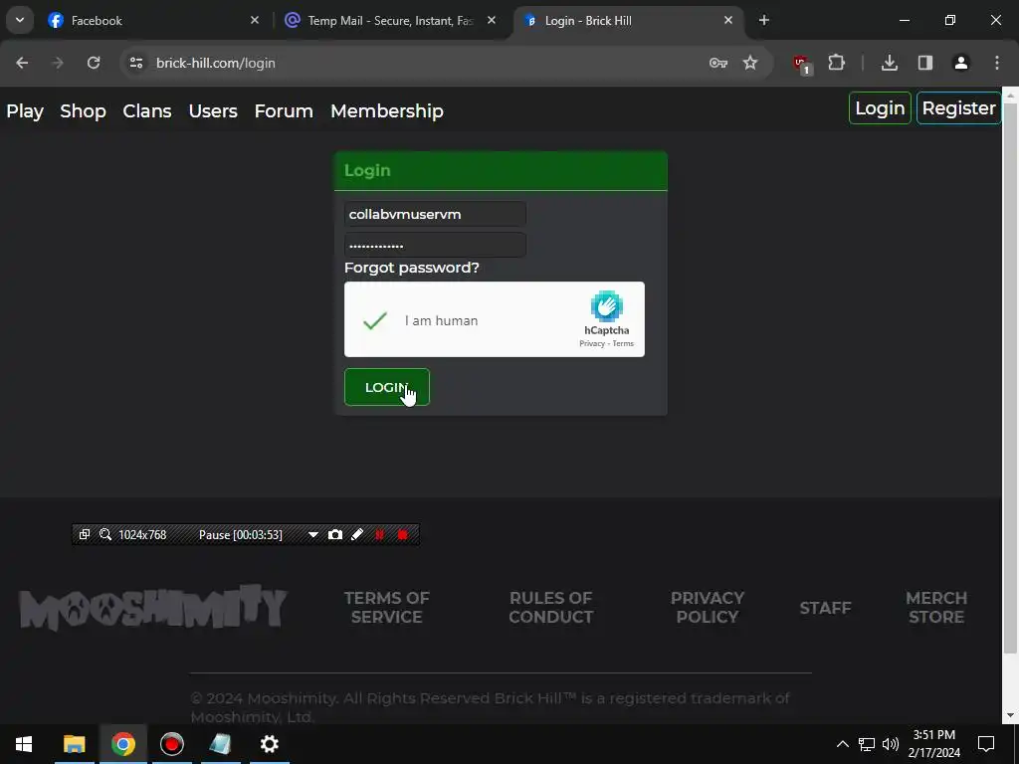Open the Shop page
1019x764 pixels.
(x=83, y=111)
